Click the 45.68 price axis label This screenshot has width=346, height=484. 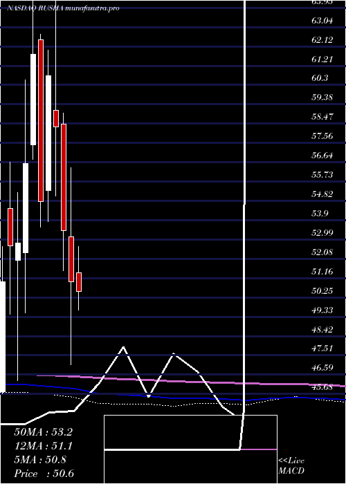coord(322,387)
